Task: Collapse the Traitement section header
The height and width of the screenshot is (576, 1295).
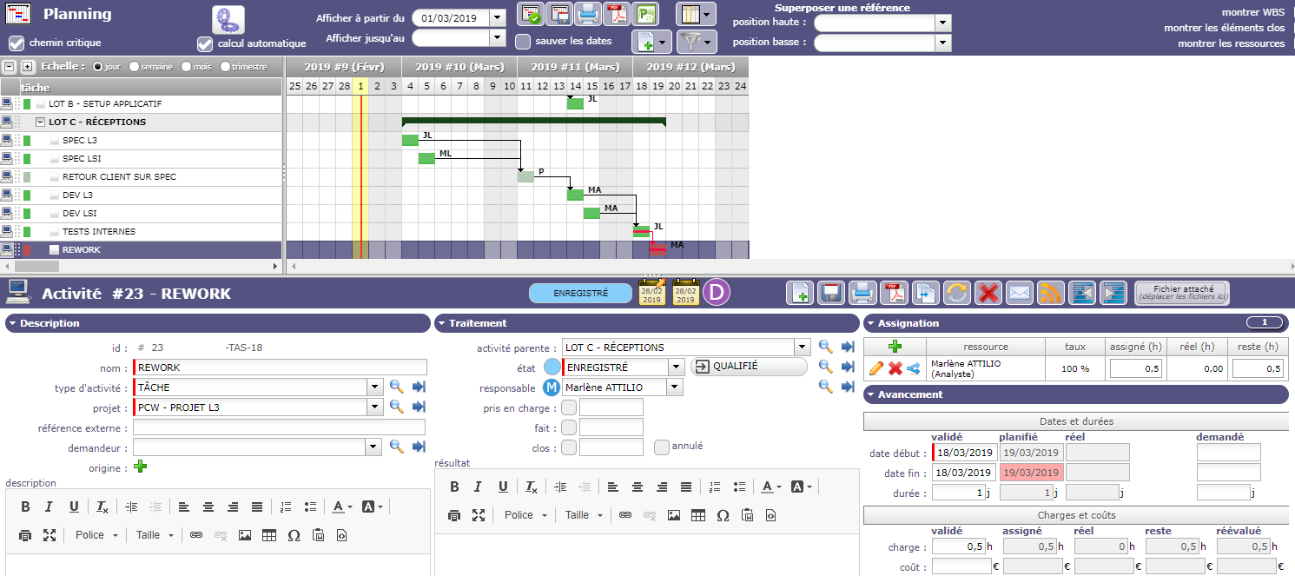Action: [x=647, y=323]
